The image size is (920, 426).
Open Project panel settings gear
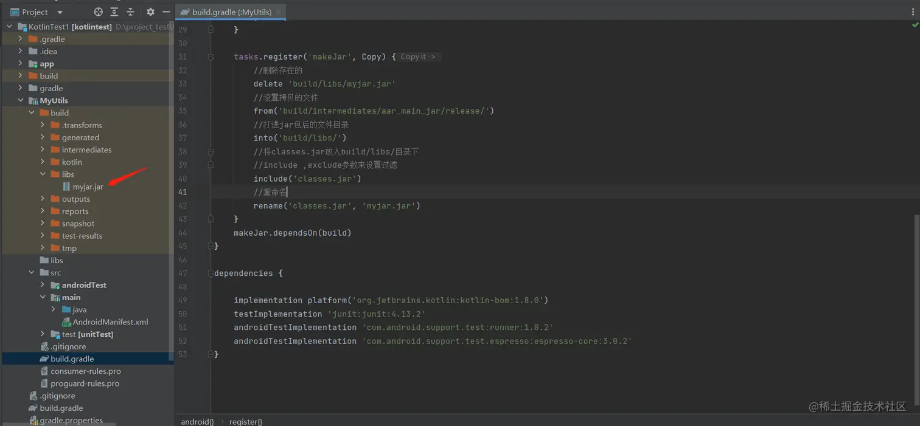pos(150,12)
